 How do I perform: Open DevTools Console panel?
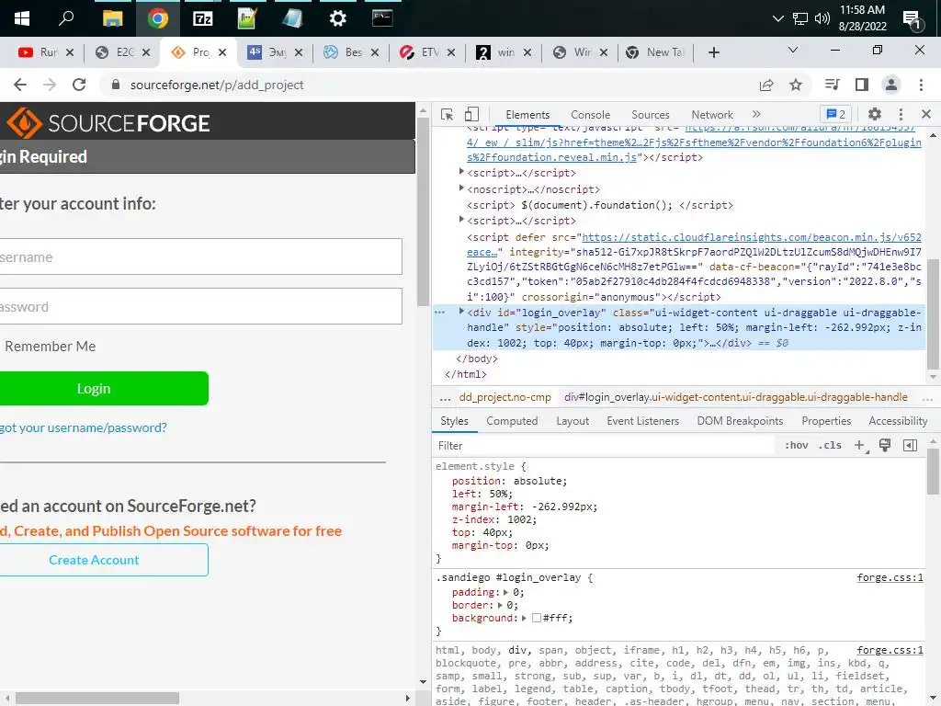591,115
